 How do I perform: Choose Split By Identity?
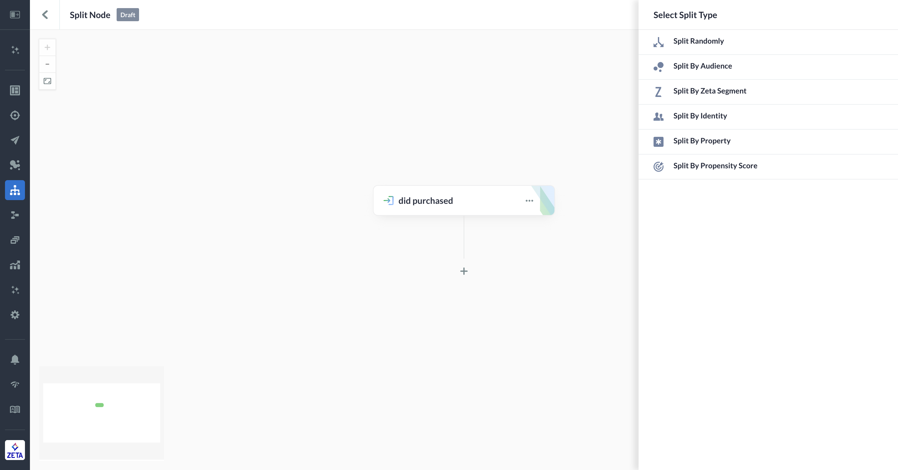pyautogui.click(x=700, y=116)
